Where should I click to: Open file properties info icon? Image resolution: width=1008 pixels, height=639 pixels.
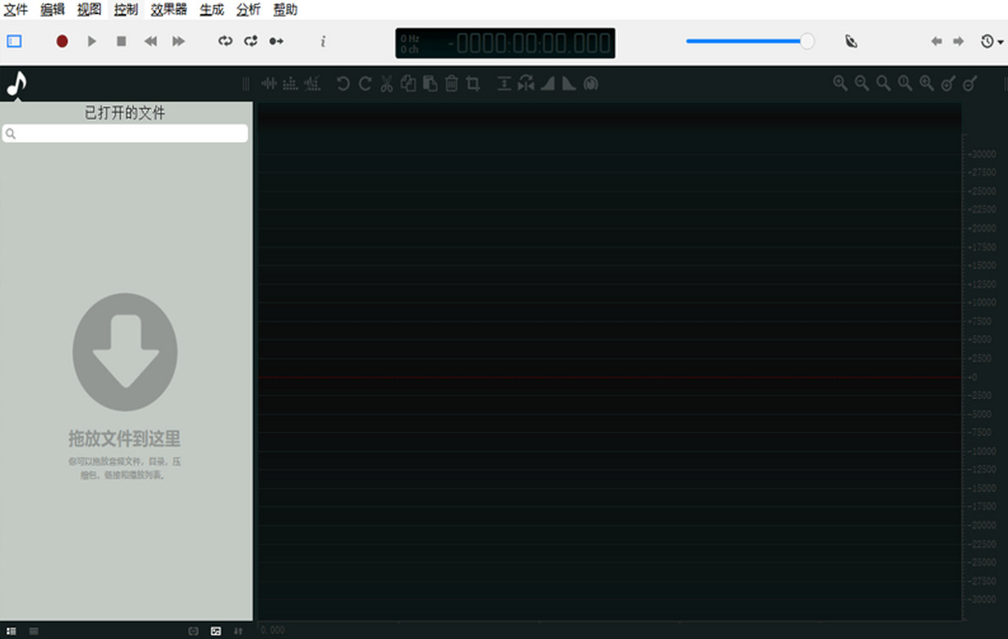tap(322, 41)
